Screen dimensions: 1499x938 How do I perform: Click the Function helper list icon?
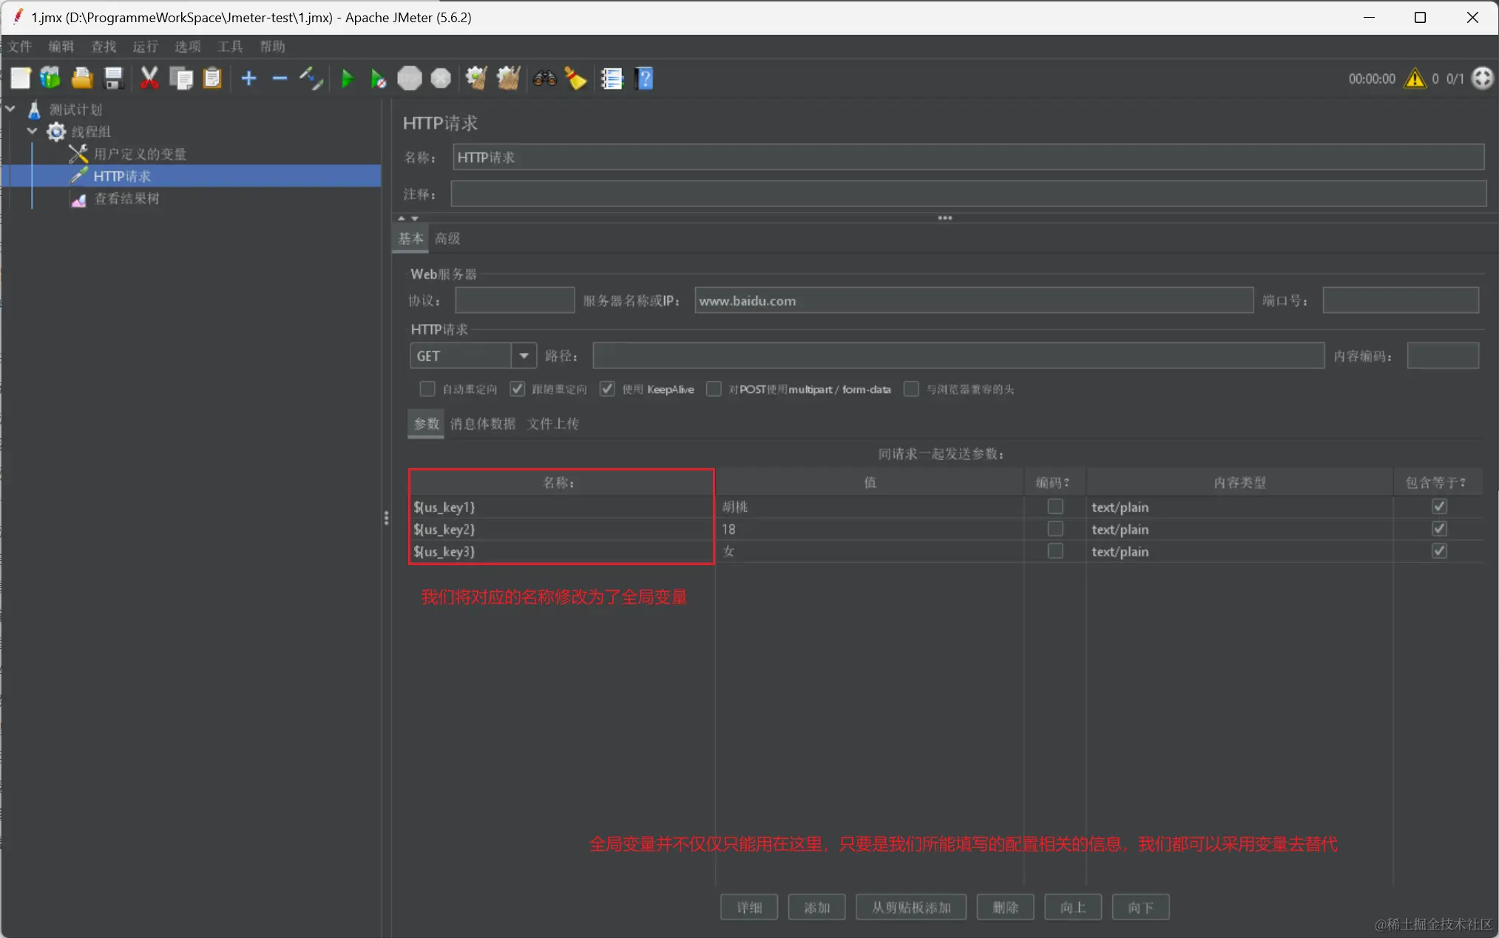[612, 78]
